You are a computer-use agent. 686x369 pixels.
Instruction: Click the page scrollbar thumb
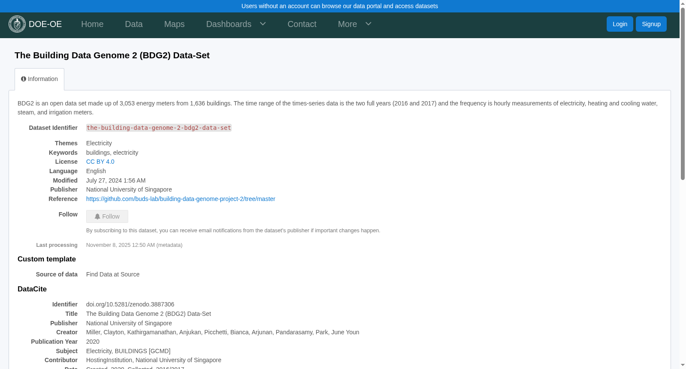point(683,93)
